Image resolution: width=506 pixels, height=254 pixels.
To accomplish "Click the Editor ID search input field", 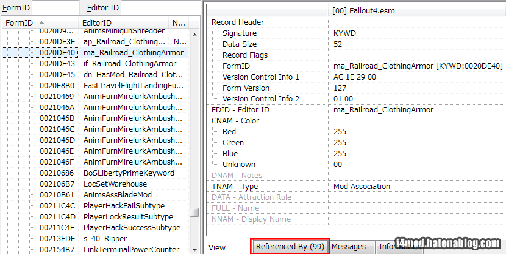I will click(x=160, y=7).
